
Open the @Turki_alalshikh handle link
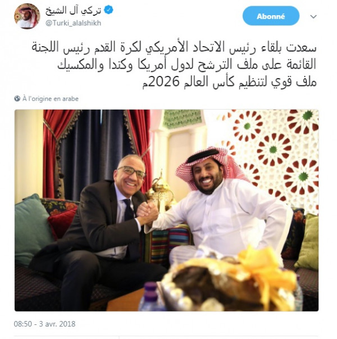click(x=73, y=23)
